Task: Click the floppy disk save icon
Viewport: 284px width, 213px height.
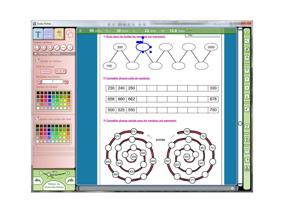Action: tap(247, 151)
